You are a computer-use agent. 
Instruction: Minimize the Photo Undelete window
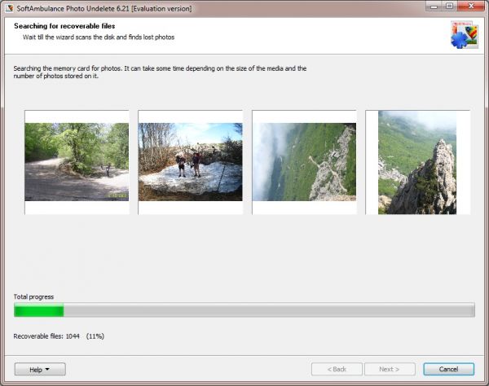point(434,6)
